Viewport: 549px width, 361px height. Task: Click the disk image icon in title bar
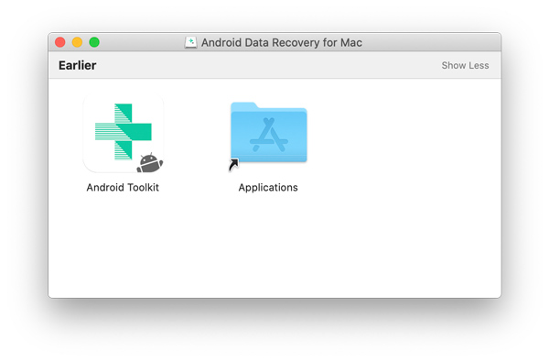coord(191,42)
